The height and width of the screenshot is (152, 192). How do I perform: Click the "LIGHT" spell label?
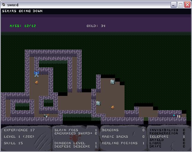coord(155,143)
